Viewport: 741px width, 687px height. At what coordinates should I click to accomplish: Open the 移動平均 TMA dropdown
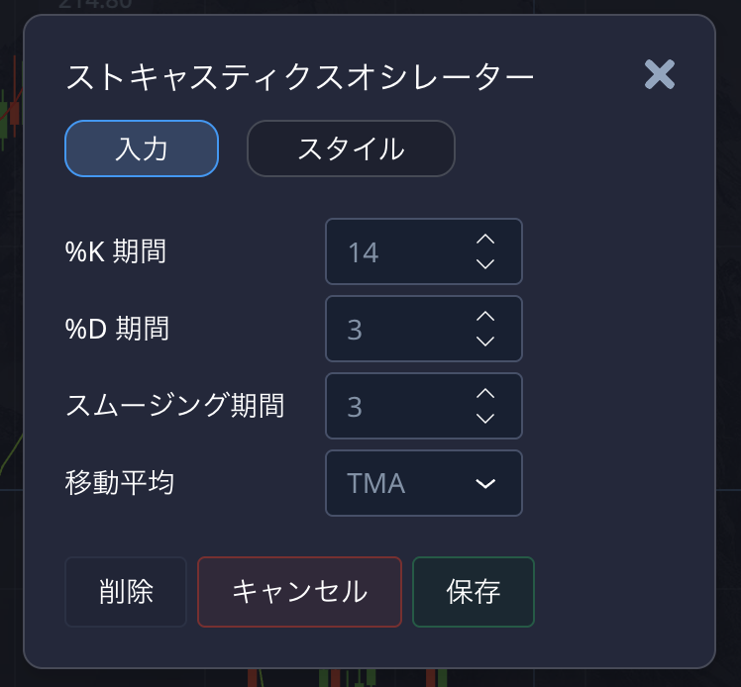pyautogui.click(x=423, y=484)
